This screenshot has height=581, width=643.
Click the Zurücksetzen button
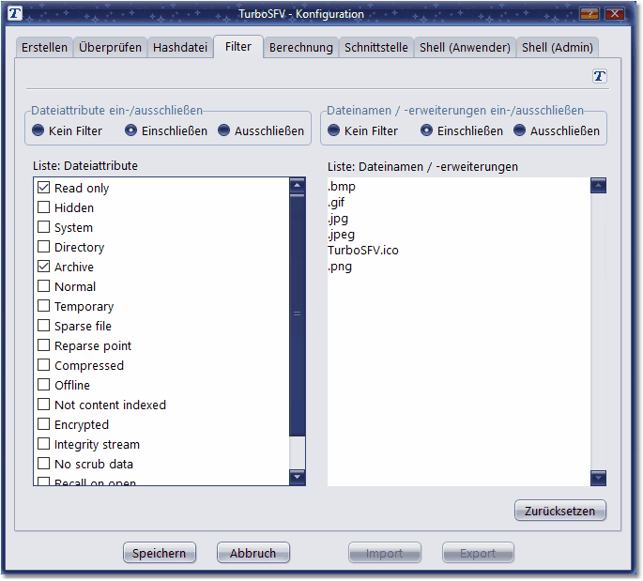pyautogui.click(x=559, y=511)
